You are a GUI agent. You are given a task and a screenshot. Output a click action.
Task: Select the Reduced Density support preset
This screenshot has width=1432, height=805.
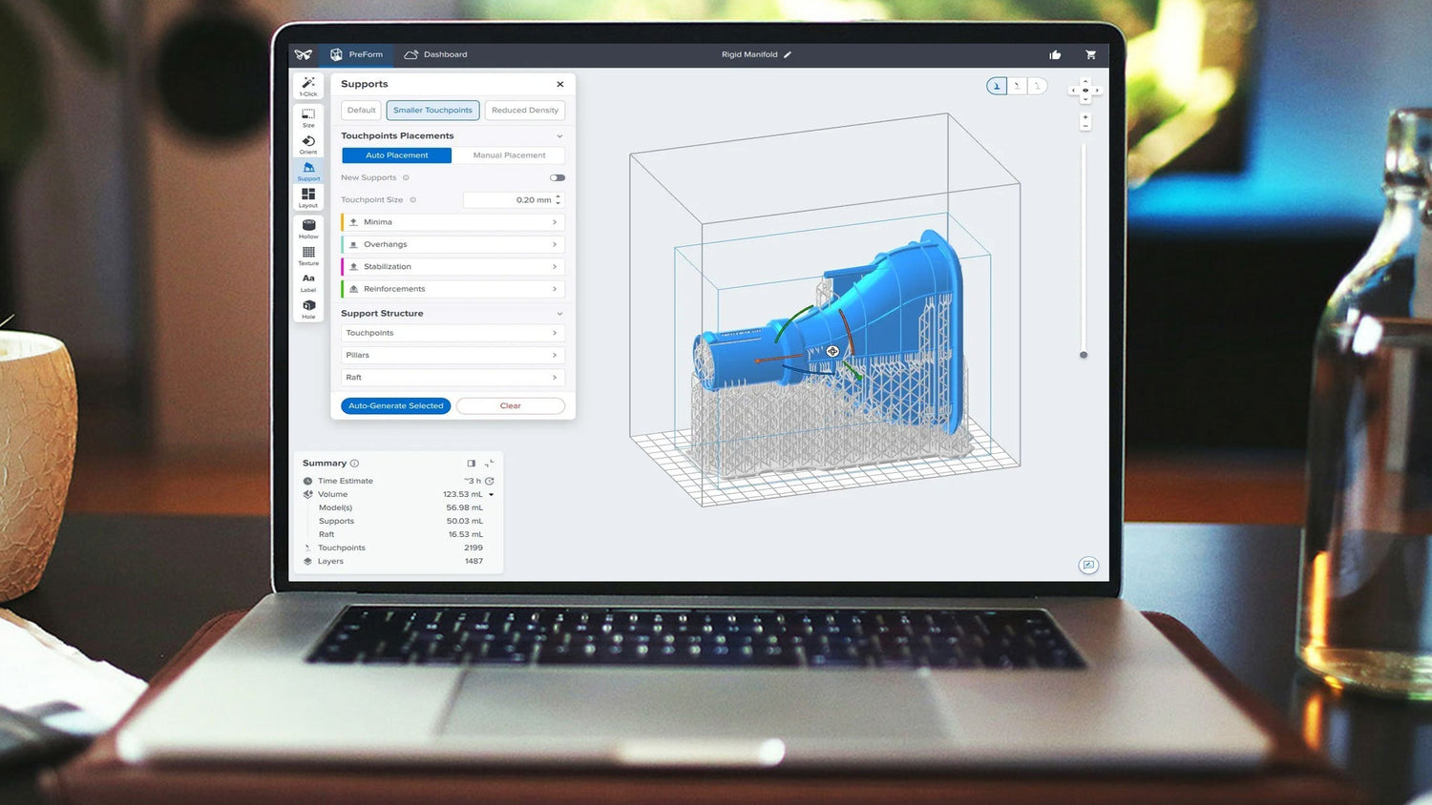coord(524,110)
